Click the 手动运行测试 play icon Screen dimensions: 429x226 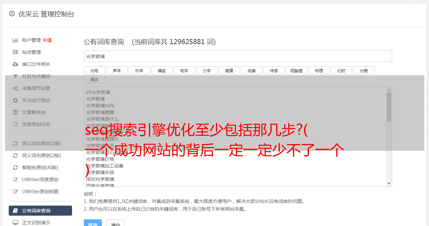point(15,100)
